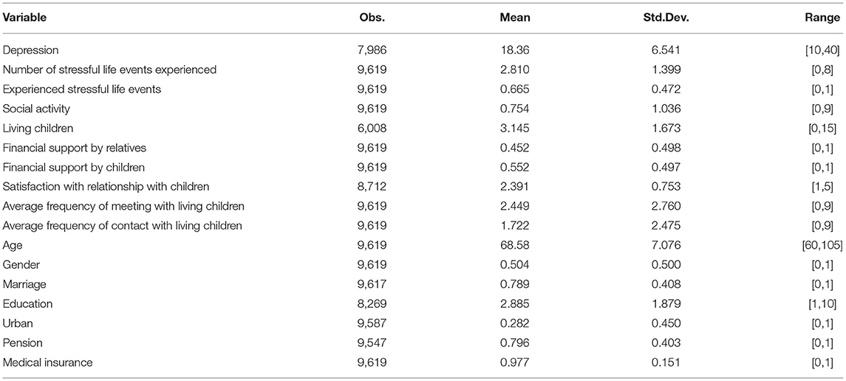This screenshot has height=381, width=846.
Task: Click the Depression mean value 18.36
Action: [x=517, y=50]
